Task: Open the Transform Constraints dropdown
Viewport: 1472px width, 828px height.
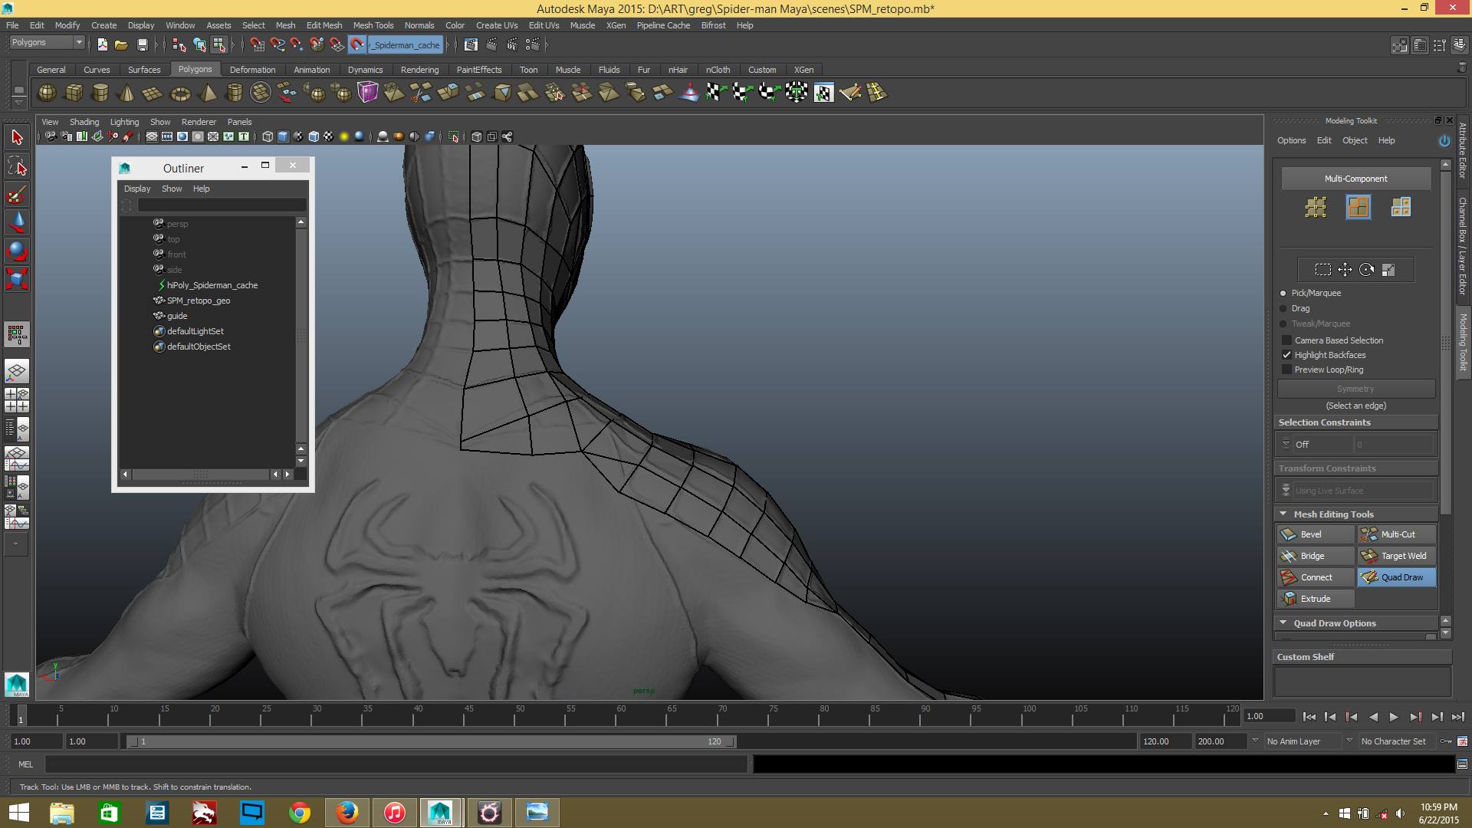Action: pyautogui.click(x=1355, y=491)
